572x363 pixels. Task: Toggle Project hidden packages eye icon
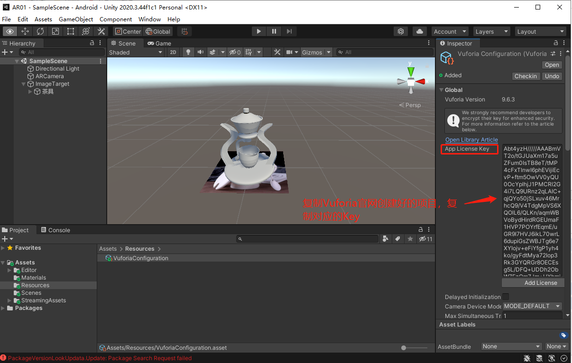tap(425, 239)
